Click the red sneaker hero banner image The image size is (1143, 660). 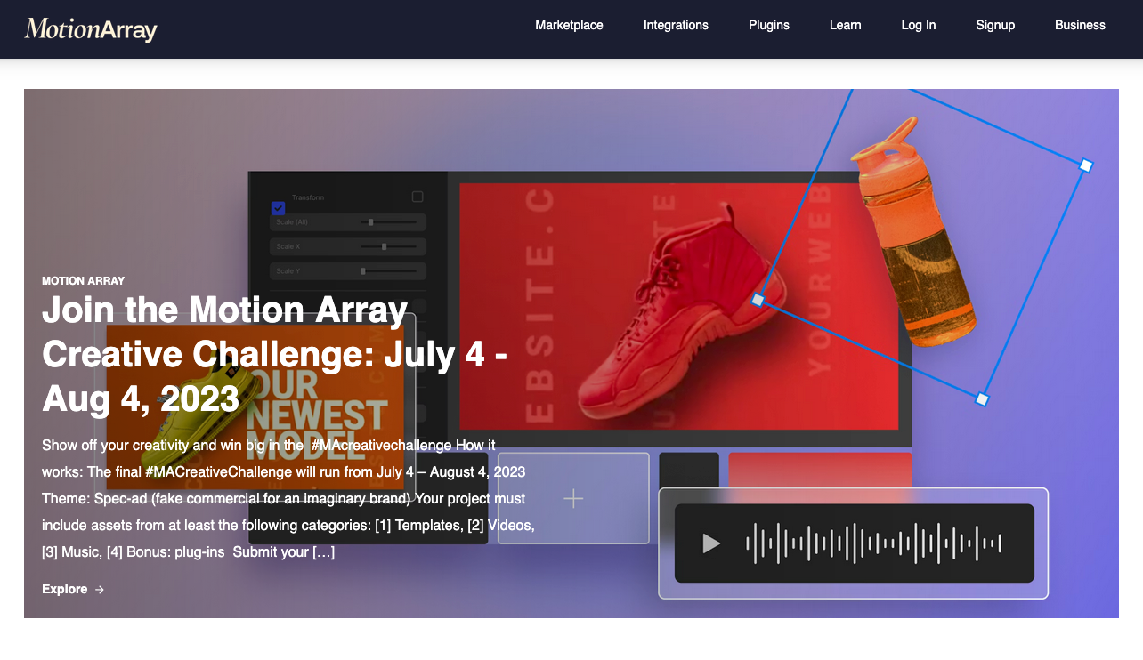pyautogui.click(x=571, y=353)
